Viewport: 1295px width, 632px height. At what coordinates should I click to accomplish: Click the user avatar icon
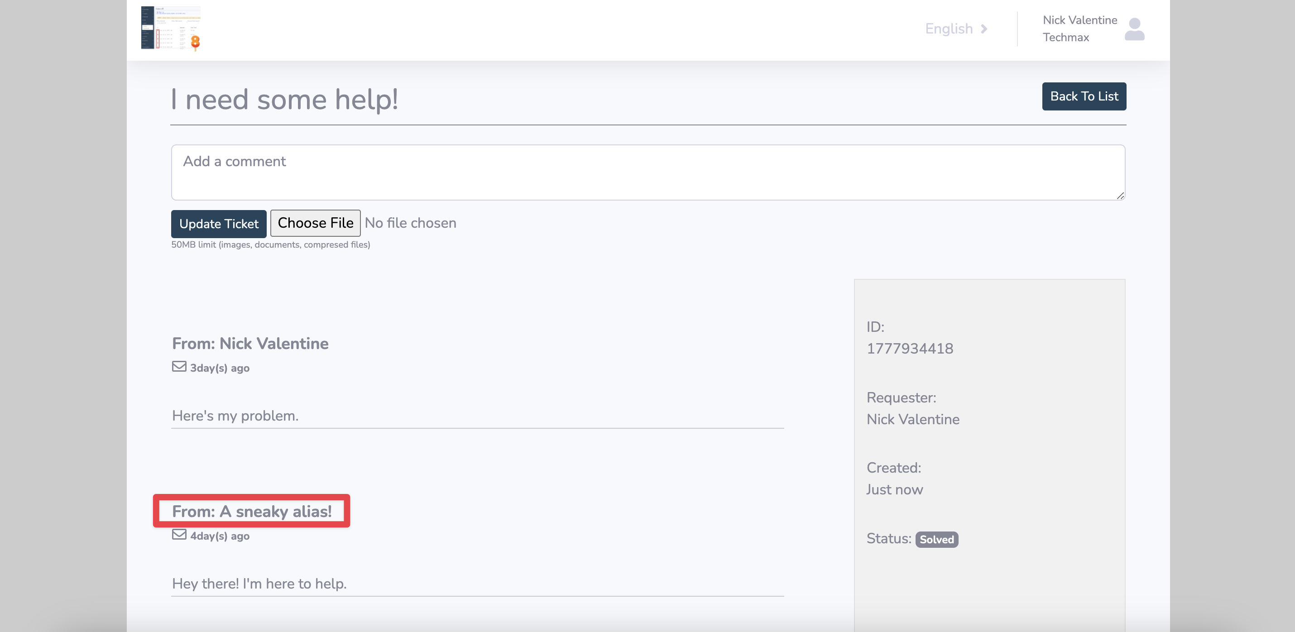point(1134,29)
